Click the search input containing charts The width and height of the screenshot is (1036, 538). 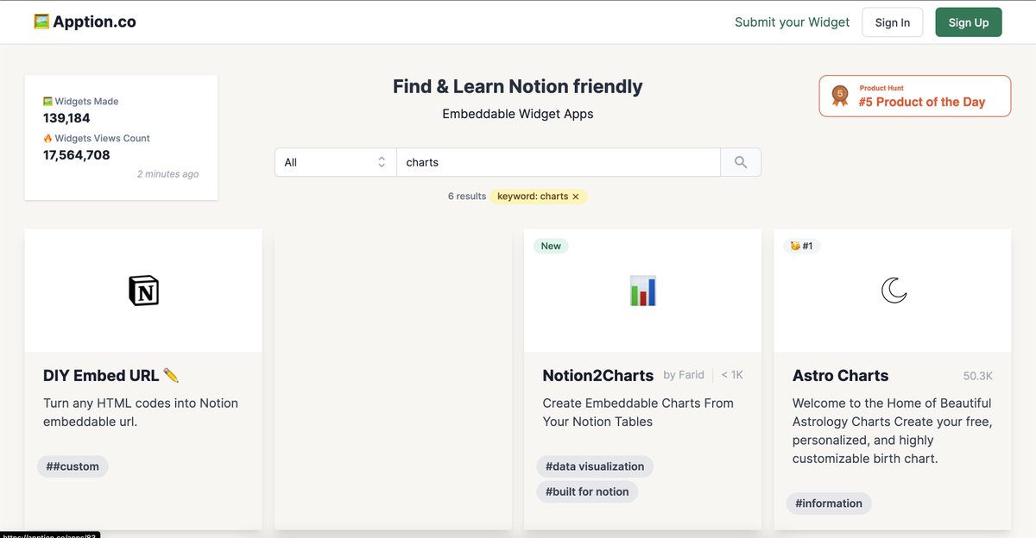(559, 161)
